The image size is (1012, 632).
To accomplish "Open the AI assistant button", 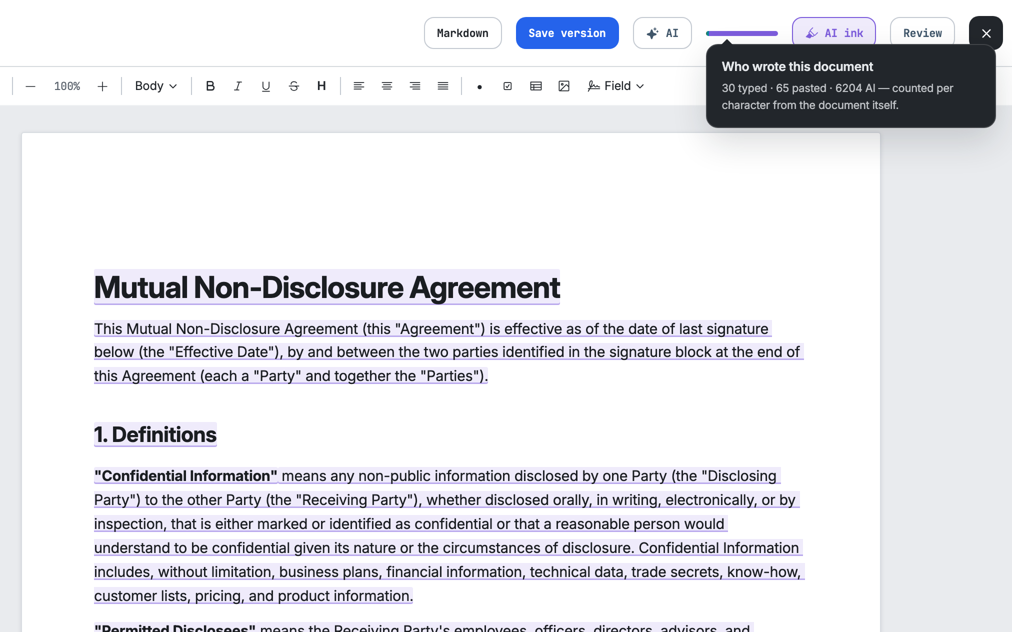I will 662,33.
